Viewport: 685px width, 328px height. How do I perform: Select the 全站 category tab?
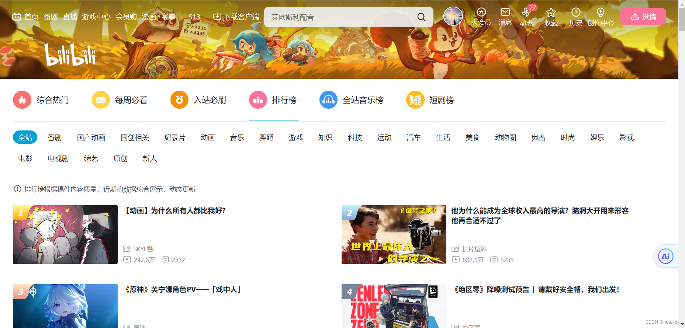coord(25,137)
